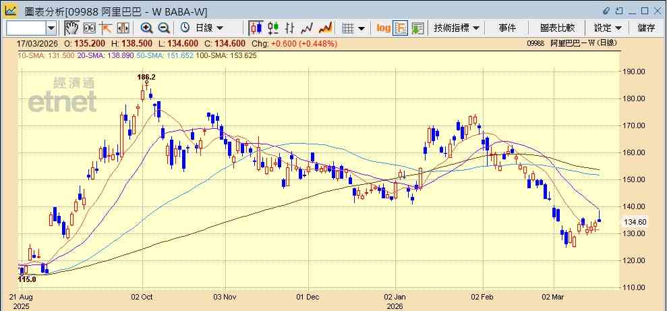Click the O: 135.200 open value

[x=85, y=43]
